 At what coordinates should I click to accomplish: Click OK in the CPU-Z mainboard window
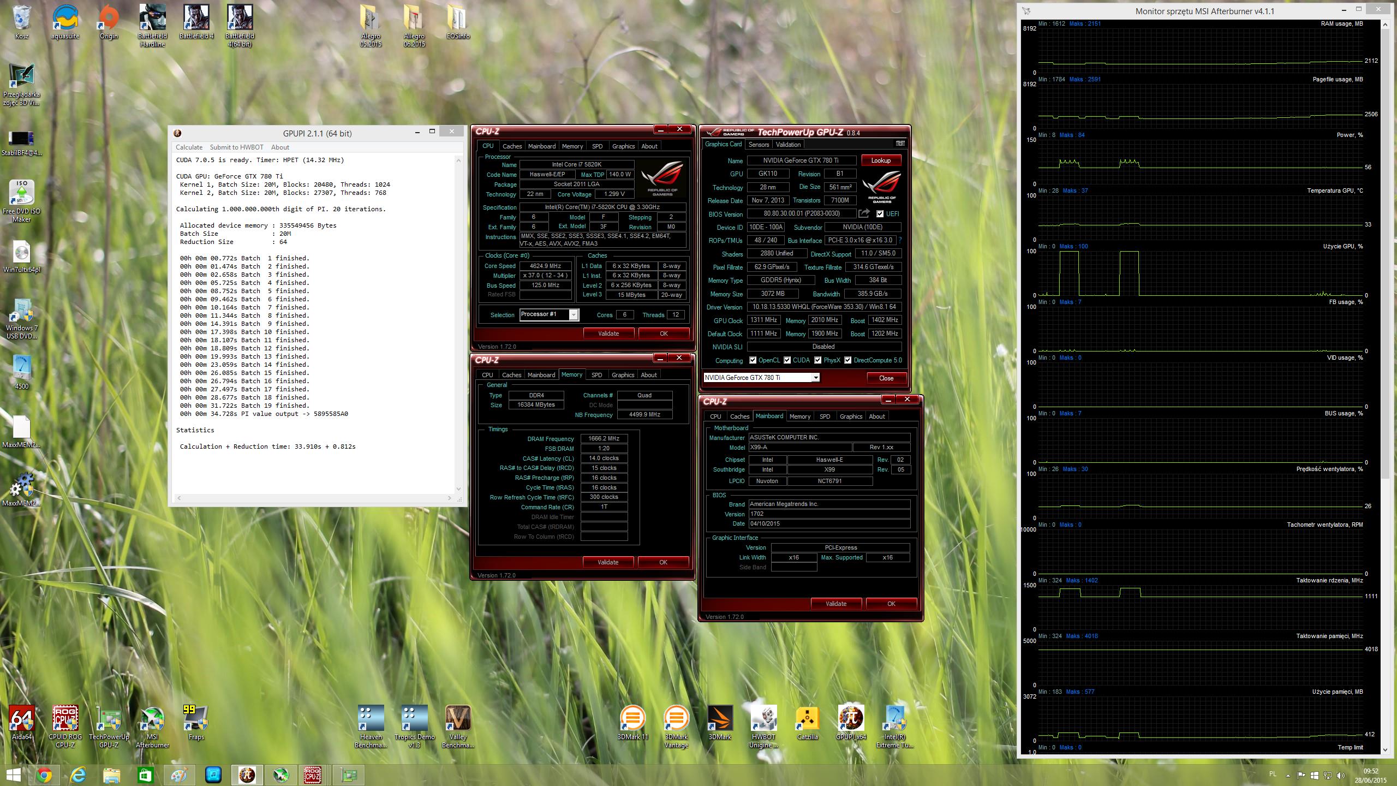click(891, 604)
